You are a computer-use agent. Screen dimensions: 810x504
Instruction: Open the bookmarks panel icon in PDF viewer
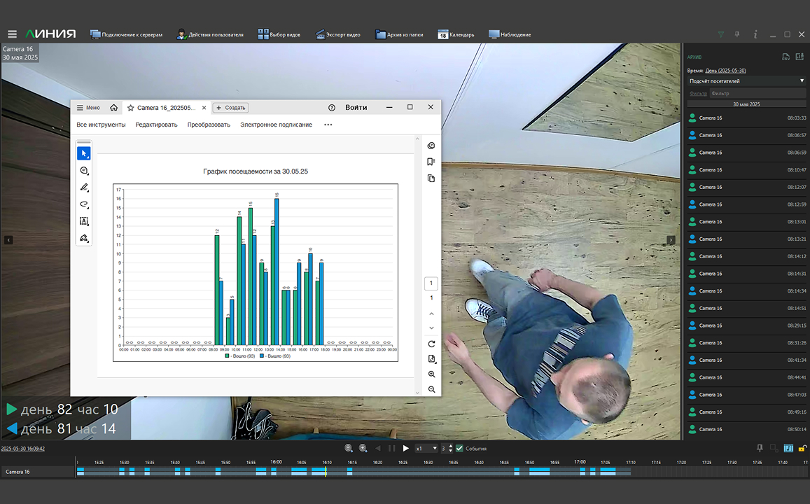point(431,162)
